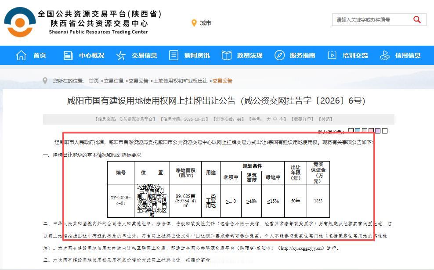Click the 规划条件 table header
Screen dimensions: 434x270
coord(252,166)
